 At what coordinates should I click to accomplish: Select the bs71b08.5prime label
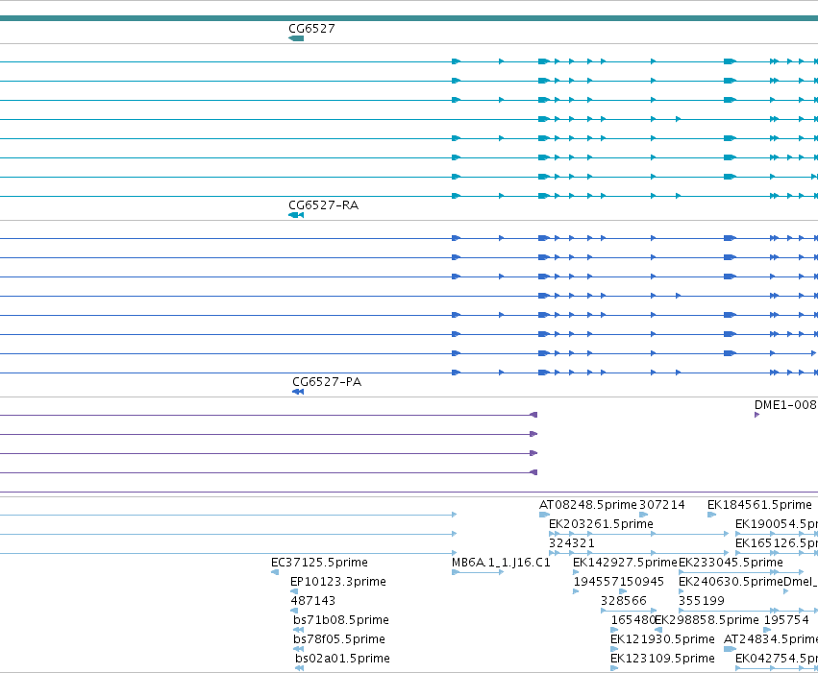click(x=341, y=620)
